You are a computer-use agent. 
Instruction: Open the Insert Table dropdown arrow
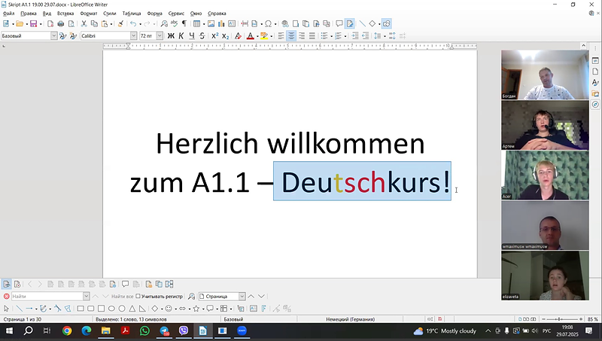(x=203, y=24)
